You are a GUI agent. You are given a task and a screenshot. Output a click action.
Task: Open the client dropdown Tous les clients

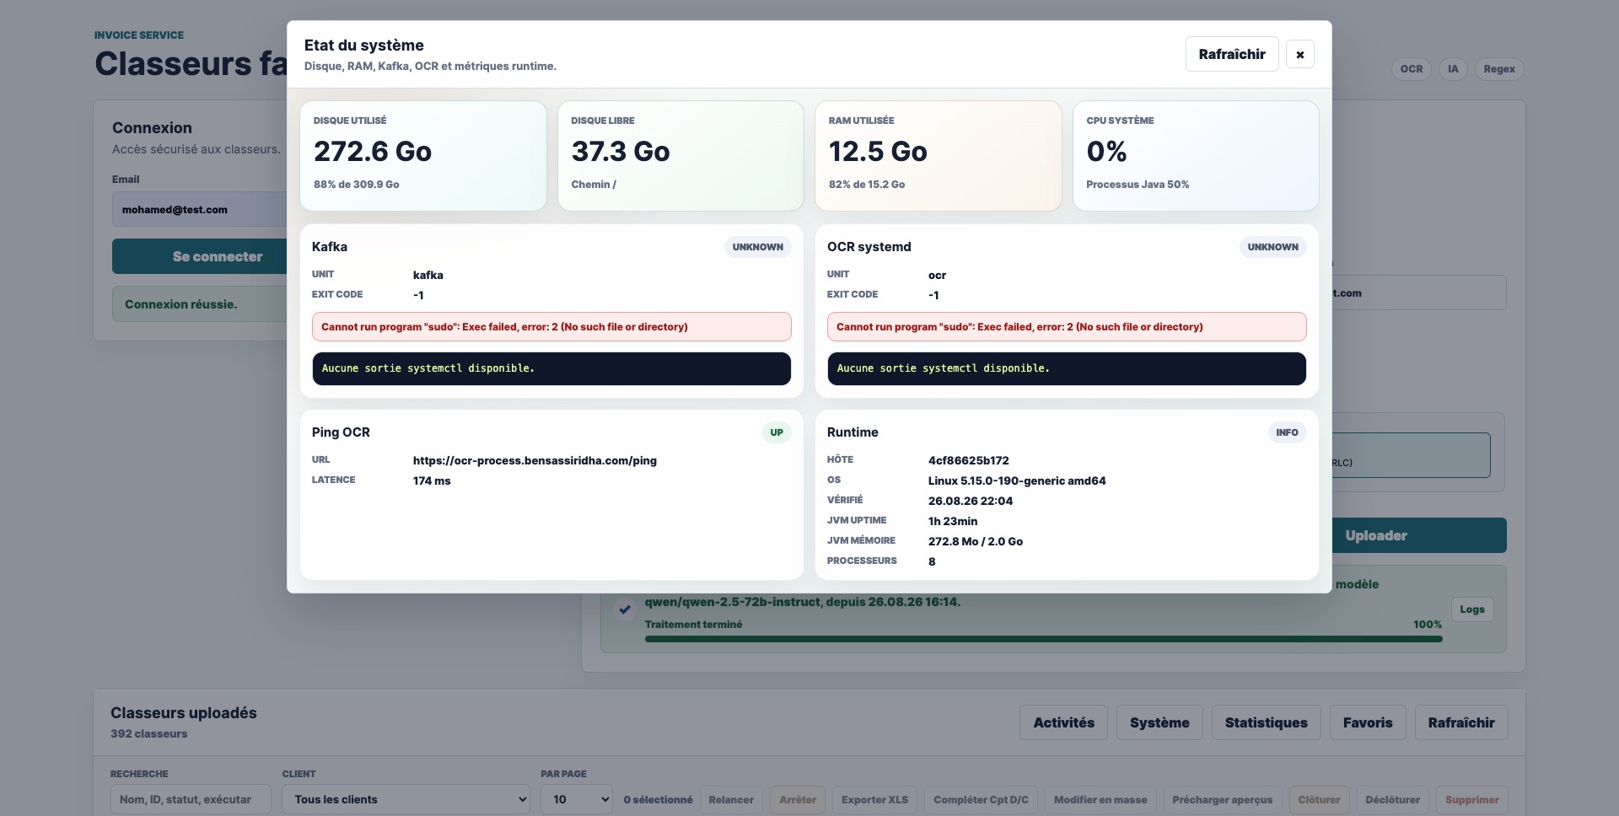pos(406,799)
